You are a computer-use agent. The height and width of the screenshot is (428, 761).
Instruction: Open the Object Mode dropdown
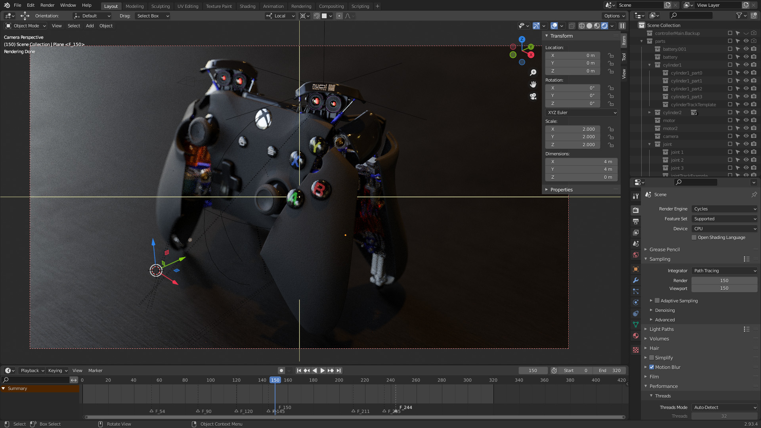click(26, 26)
